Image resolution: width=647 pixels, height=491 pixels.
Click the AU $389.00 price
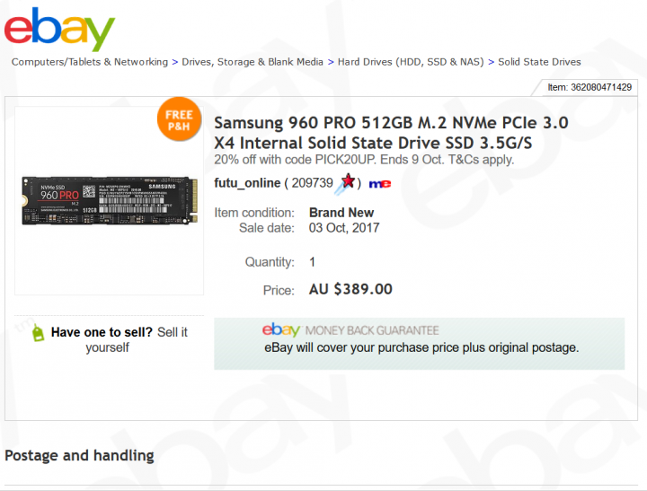[x=350, y=289]
